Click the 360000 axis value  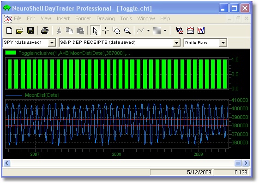(240, 142)
